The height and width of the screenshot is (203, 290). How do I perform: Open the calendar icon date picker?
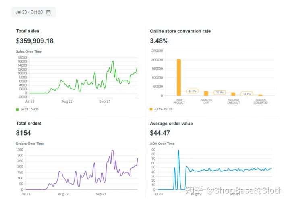tap(48, 12)
